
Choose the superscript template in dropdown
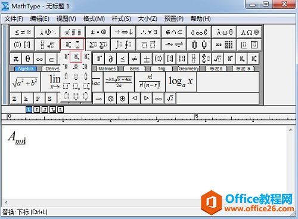tap(66, 57)
